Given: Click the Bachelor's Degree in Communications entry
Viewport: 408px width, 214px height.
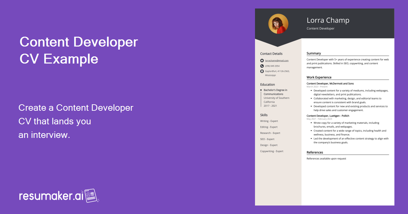Looking at the screenshot, I should pos(275,92).
